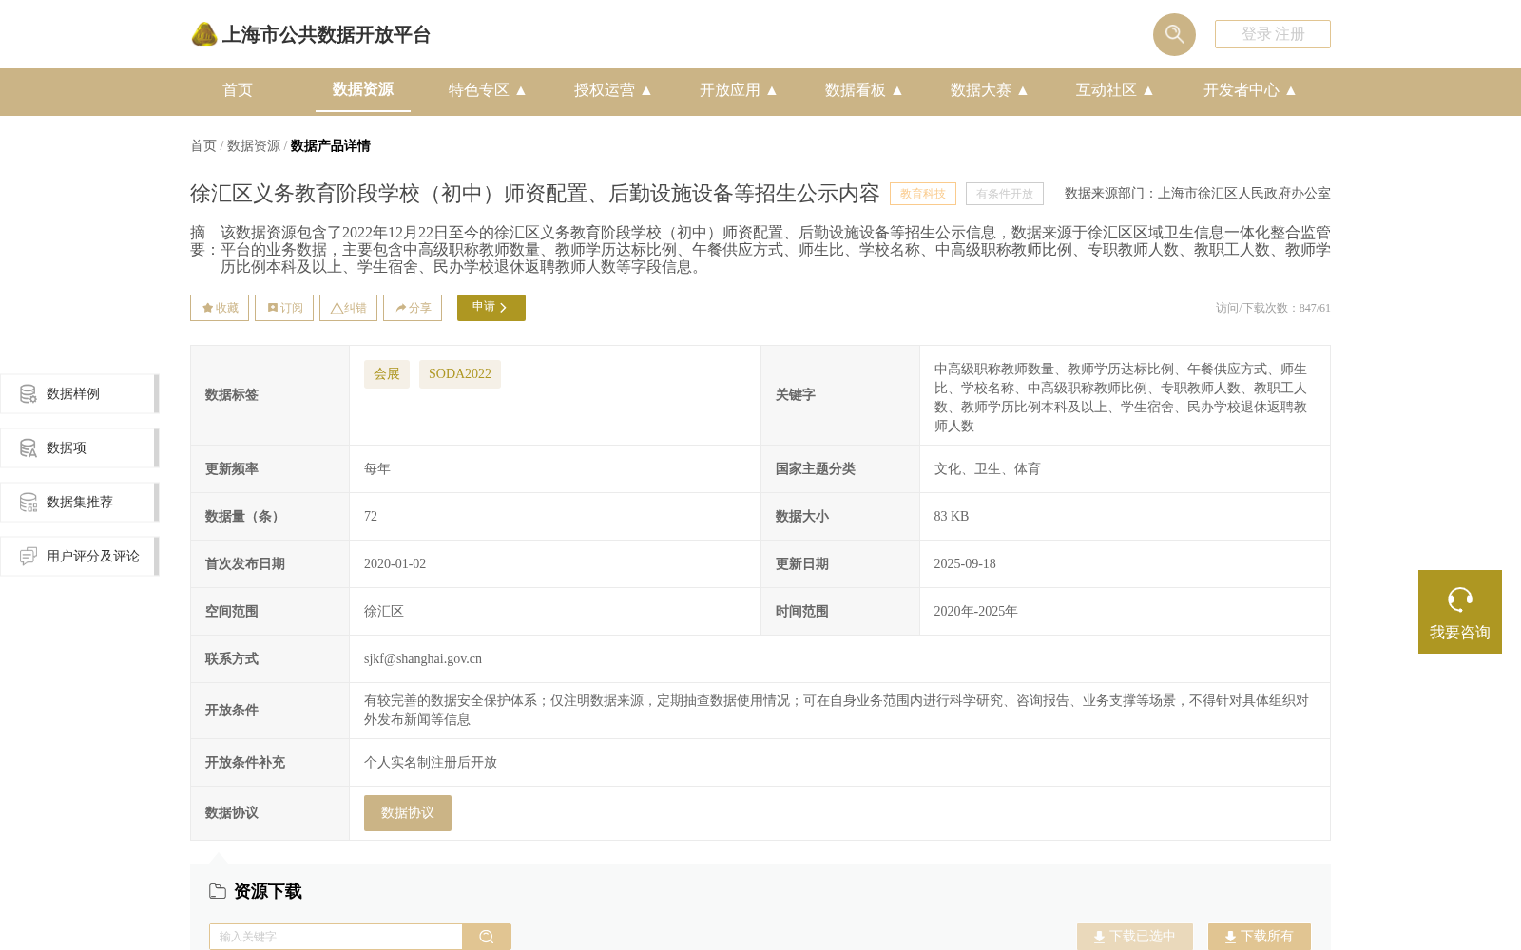Screen dimensions: 1521x950
Task: Expand the 授权运营 menu
Action: click(x=613, y=90)
